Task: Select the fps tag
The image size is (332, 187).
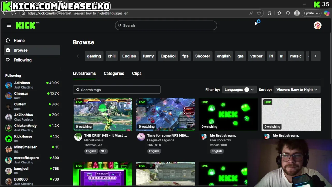Action: click(185, 56)
